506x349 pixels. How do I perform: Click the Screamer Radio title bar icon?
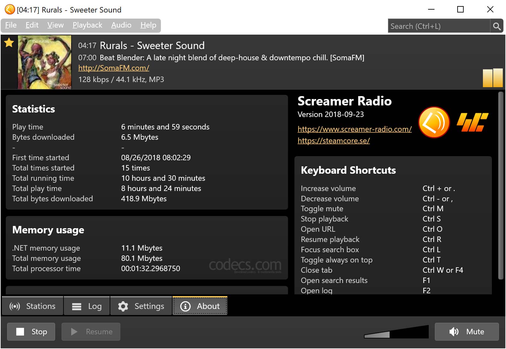click(x=10, y=10)
